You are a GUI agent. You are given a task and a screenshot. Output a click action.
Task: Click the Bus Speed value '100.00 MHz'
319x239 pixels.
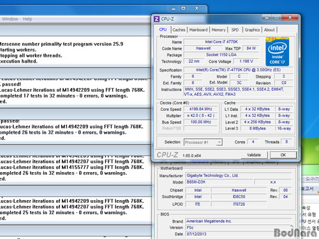click(x=201, y=122)
